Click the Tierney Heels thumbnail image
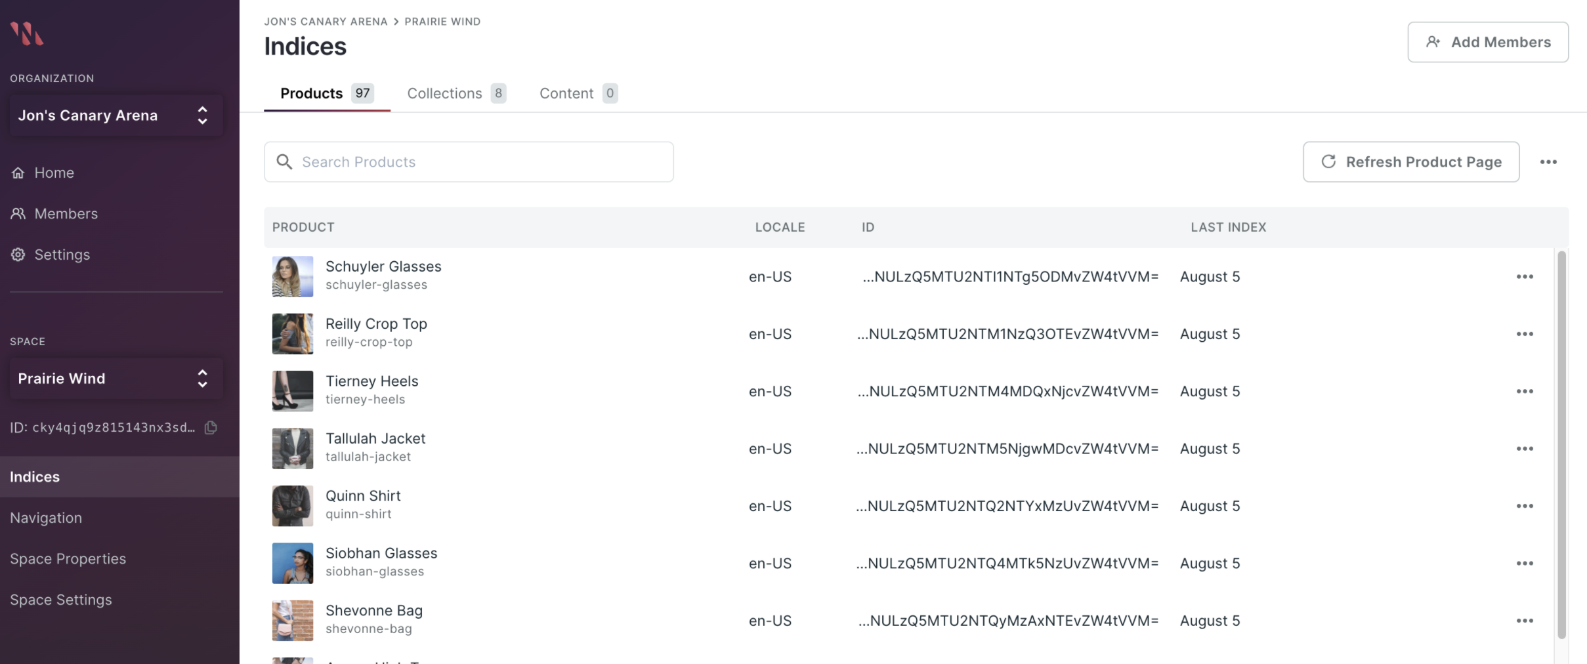Image resolution: width=1587 pixels, height=664 pixels. tap(293, 392)
